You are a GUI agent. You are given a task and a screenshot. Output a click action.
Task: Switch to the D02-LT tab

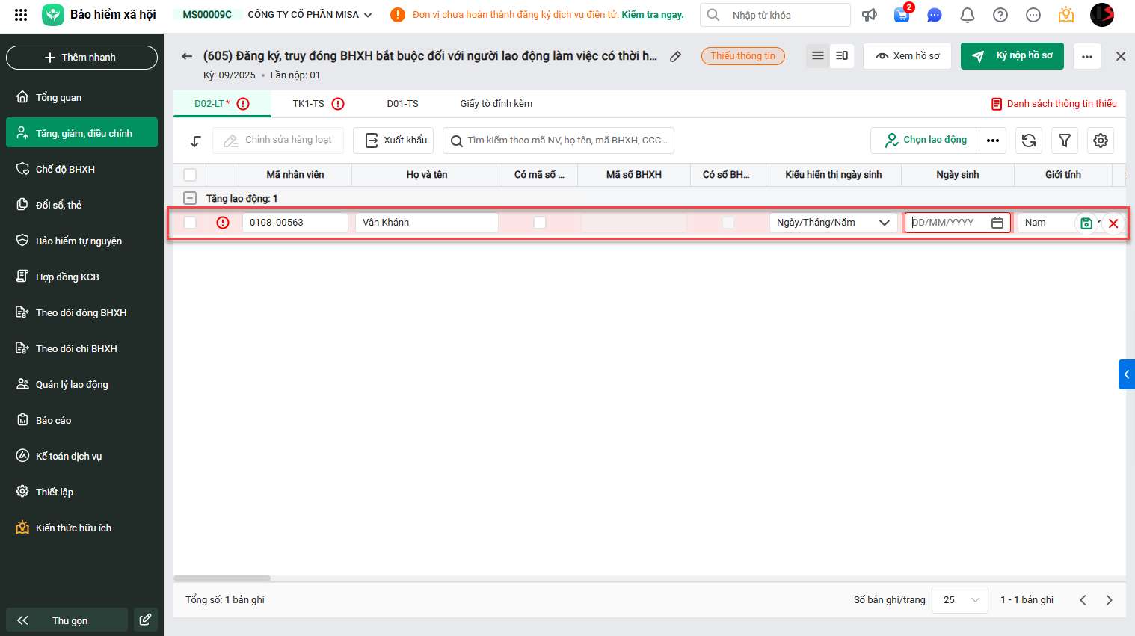[x=221, y=104]
